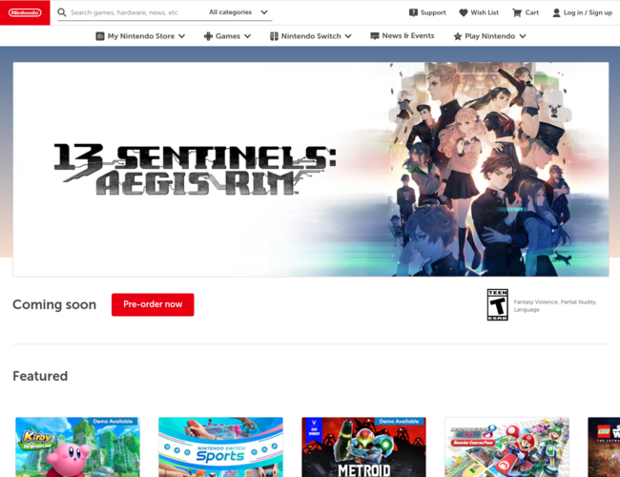
Task: Expand the Nintendo Switch menu chevron
Action: (x=348, y=36)
